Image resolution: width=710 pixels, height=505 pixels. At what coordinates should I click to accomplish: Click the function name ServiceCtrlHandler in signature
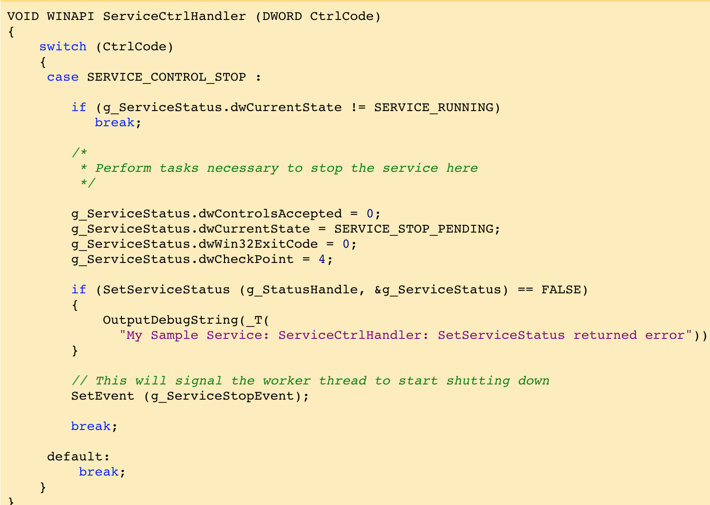175,16
